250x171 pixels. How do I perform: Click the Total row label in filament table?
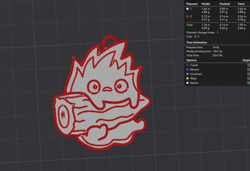pos(190,25)
